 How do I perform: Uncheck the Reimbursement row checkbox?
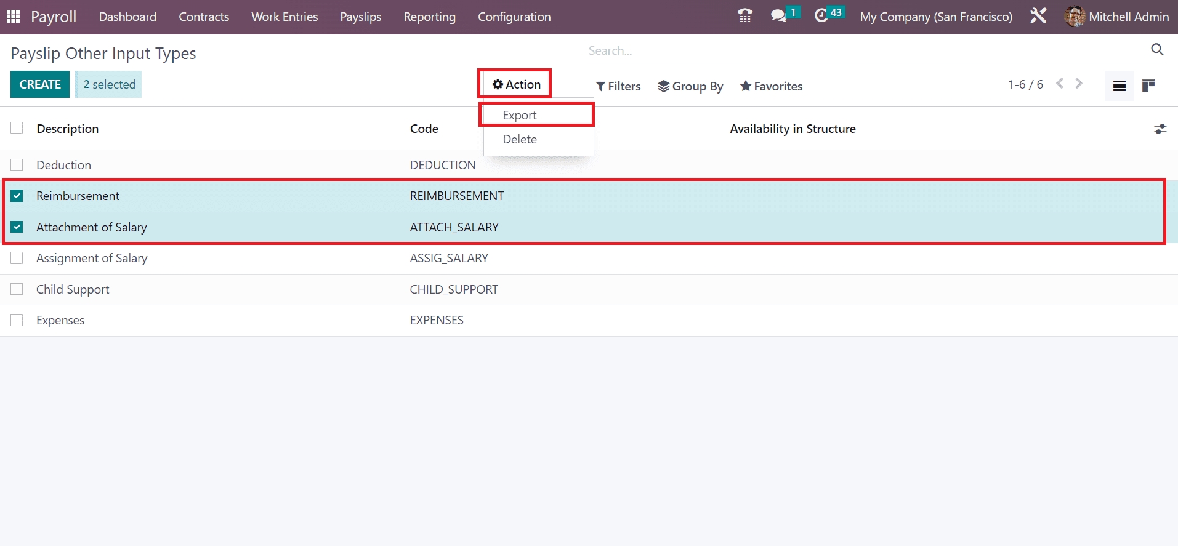tap(17, 196)
